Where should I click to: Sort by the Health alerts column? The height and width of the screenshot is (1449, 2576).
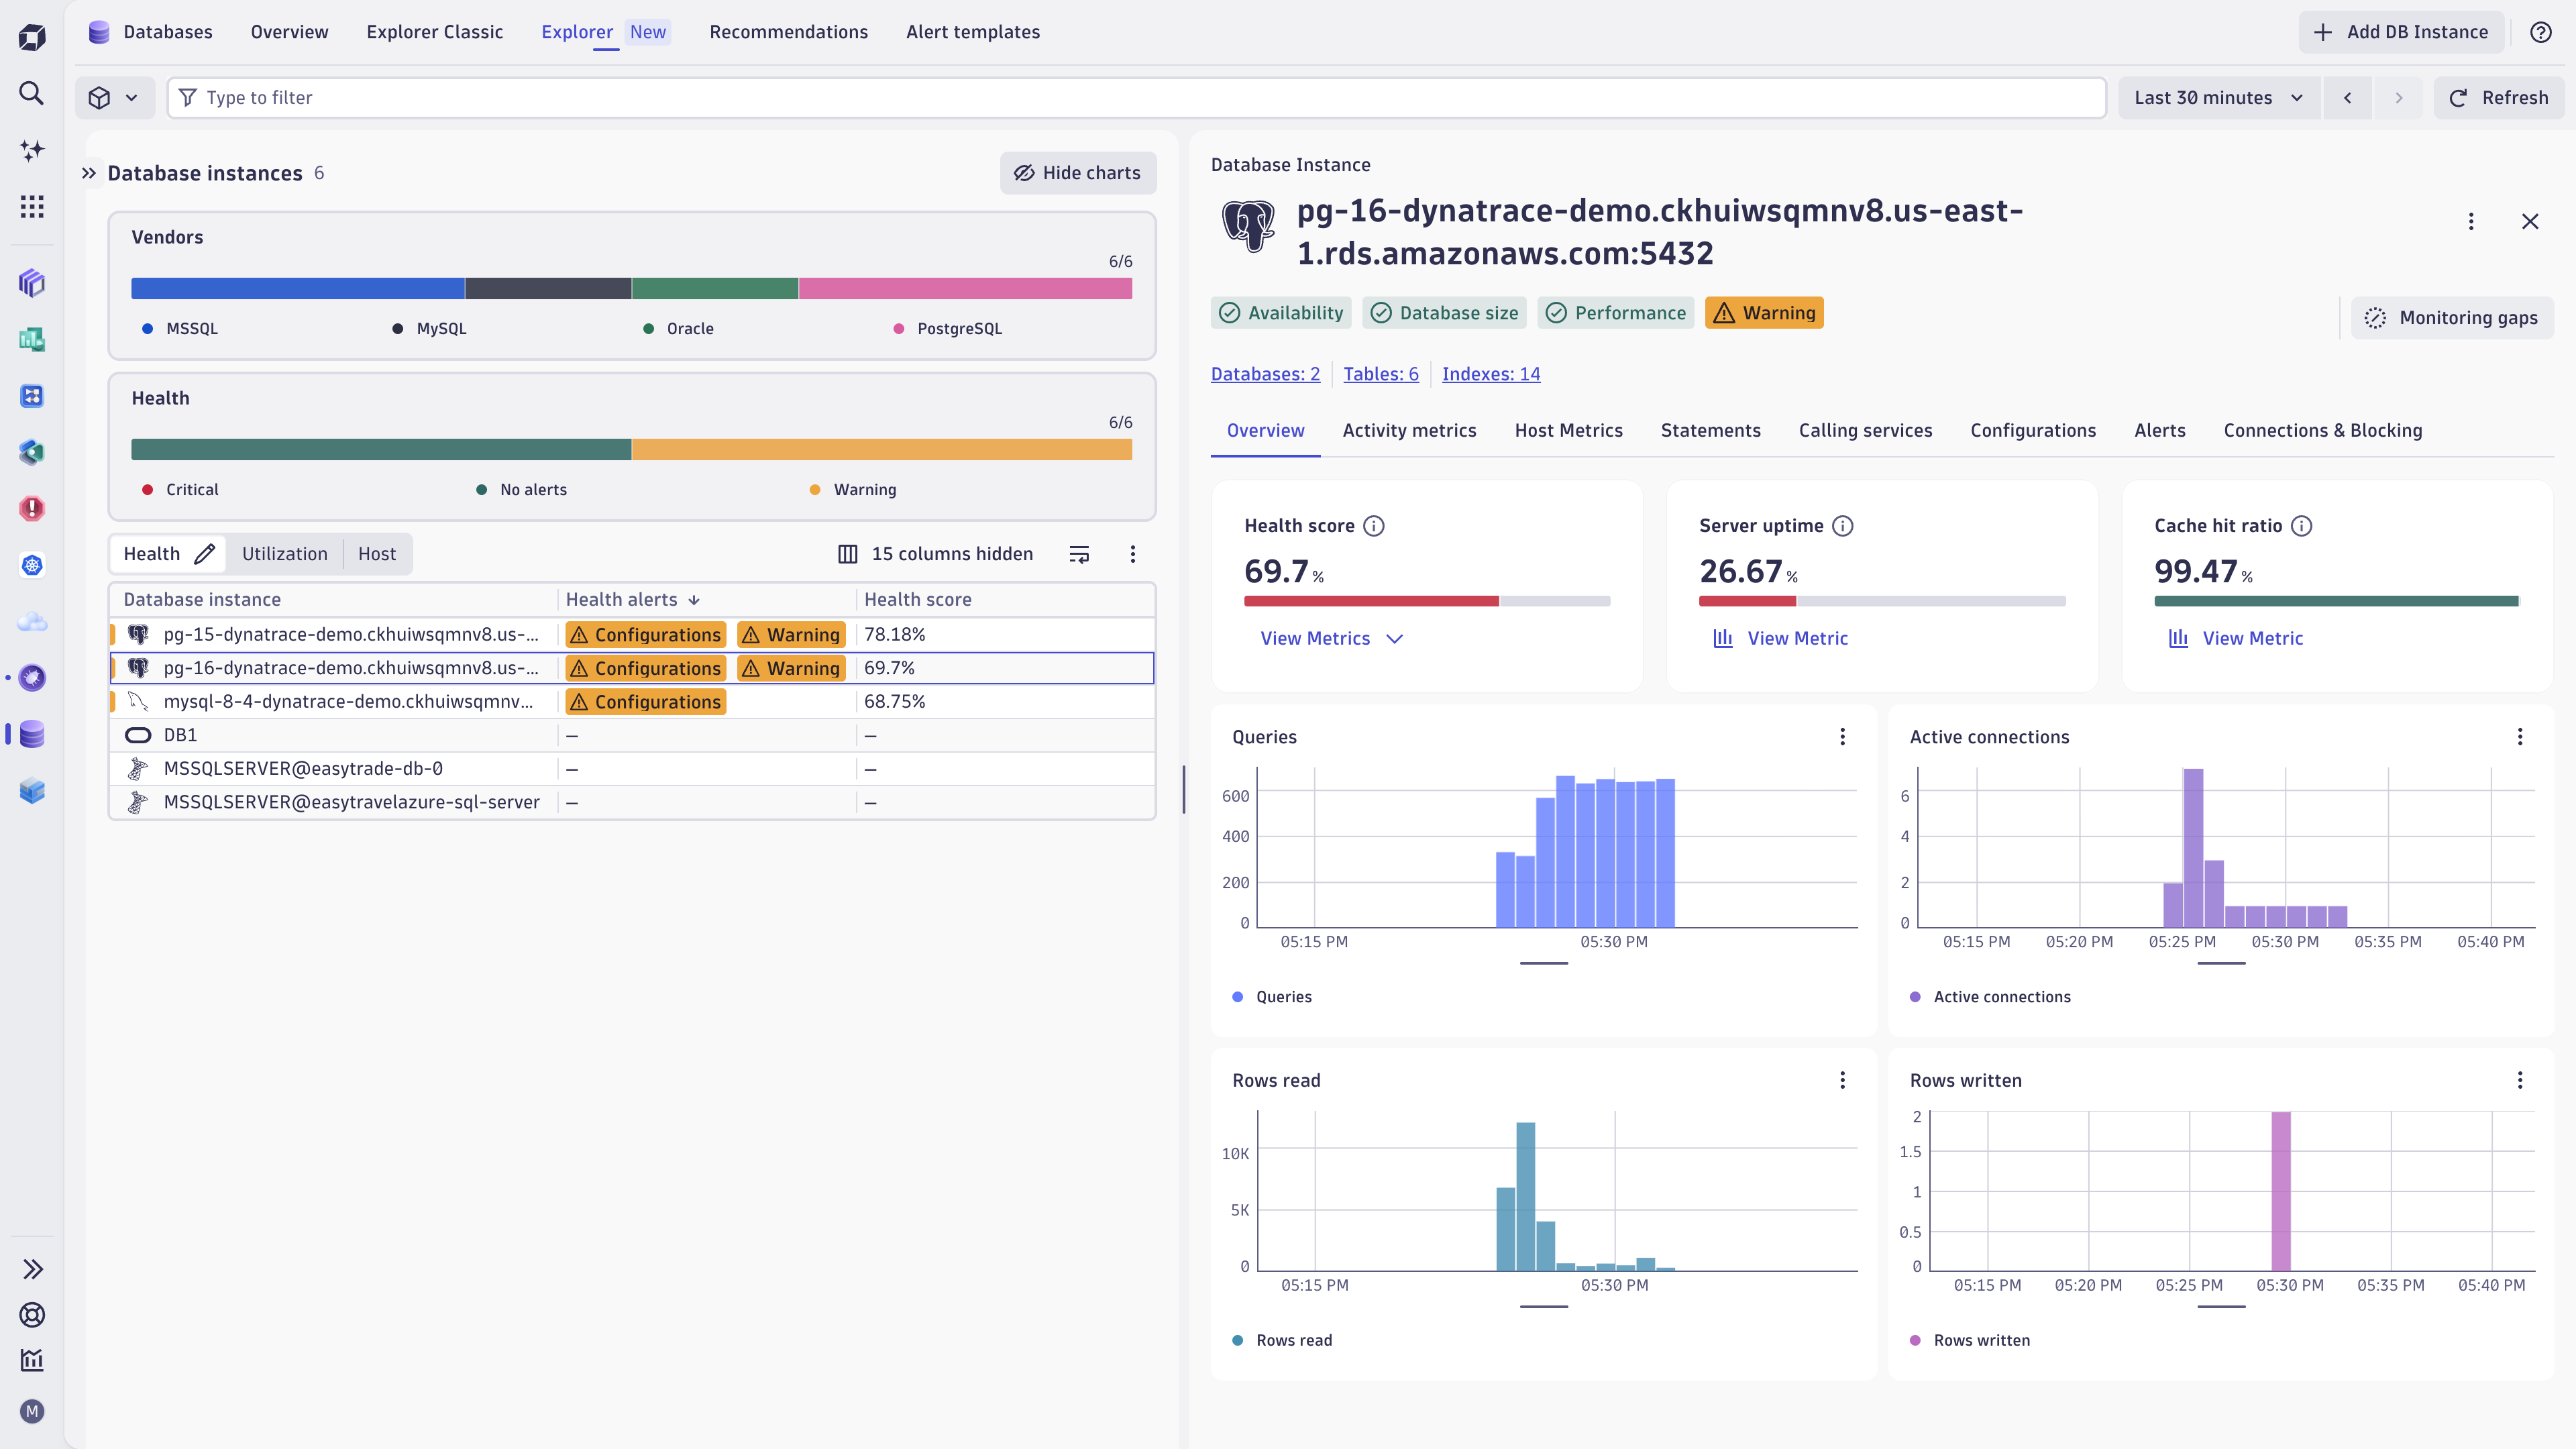point(633,599)
